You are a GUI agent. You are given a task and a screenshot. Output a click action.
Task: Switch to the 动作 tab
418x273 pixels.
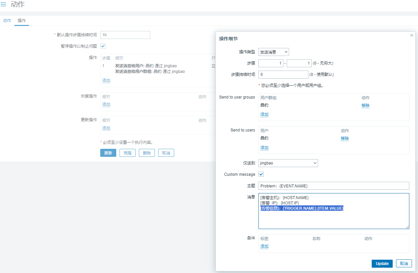(x=7, y=21)
